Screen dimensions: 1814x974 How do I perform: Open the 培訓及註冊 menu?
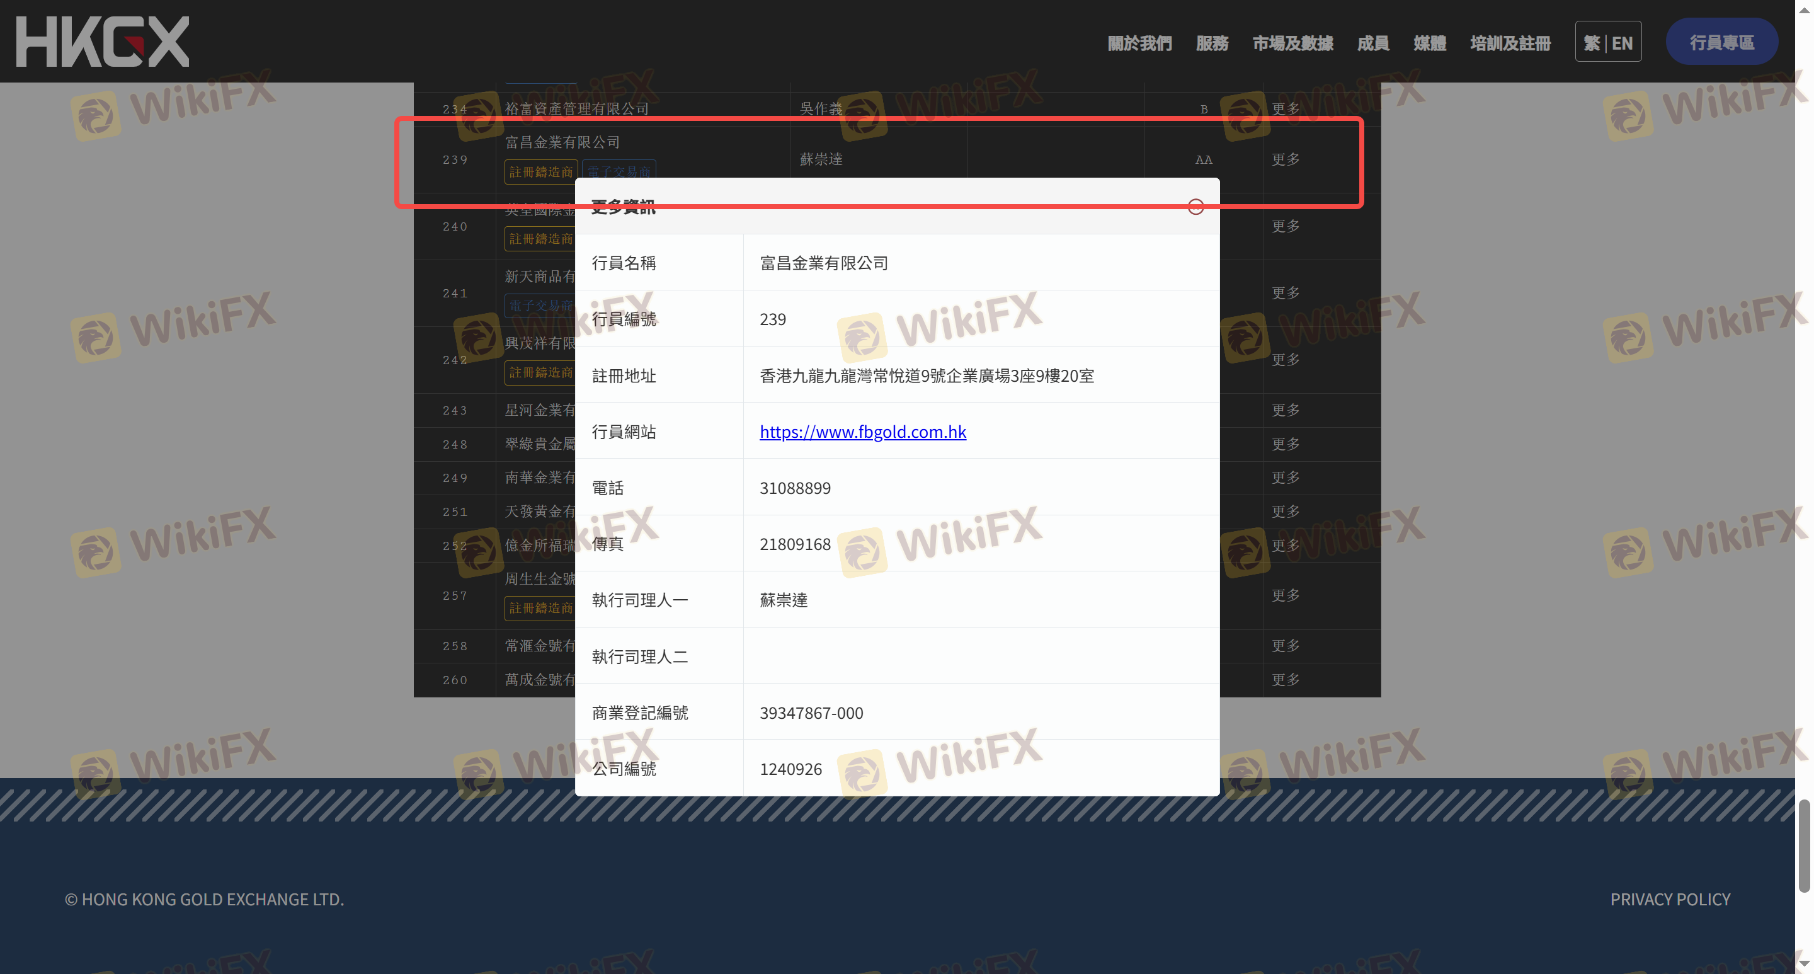tap(1510, 43)
